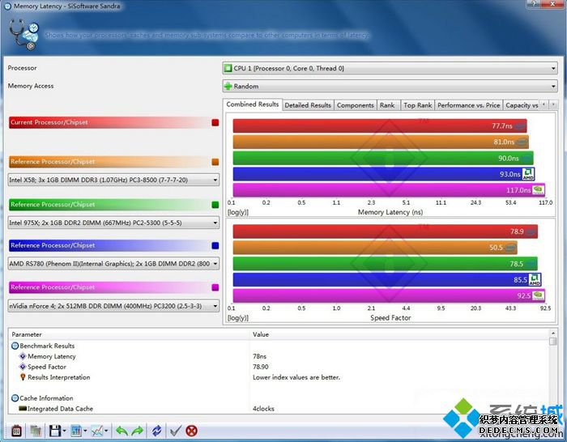Switch to the Detailed Results tab
This screenshot has height=442, width=567.
pos(308,105)
